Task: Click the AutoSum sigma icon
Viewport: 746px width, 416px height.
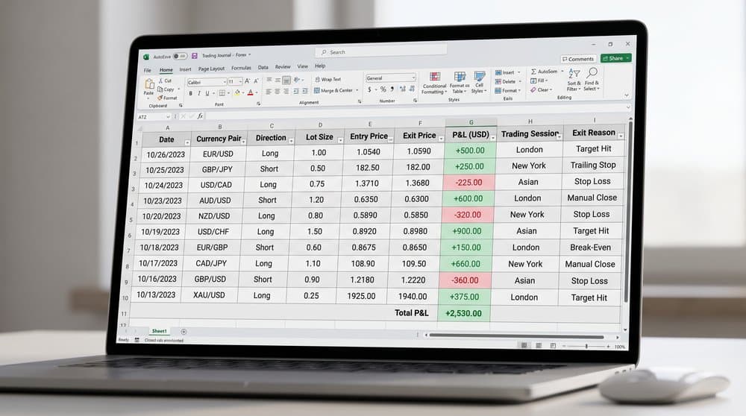Action: coord(534,72)
